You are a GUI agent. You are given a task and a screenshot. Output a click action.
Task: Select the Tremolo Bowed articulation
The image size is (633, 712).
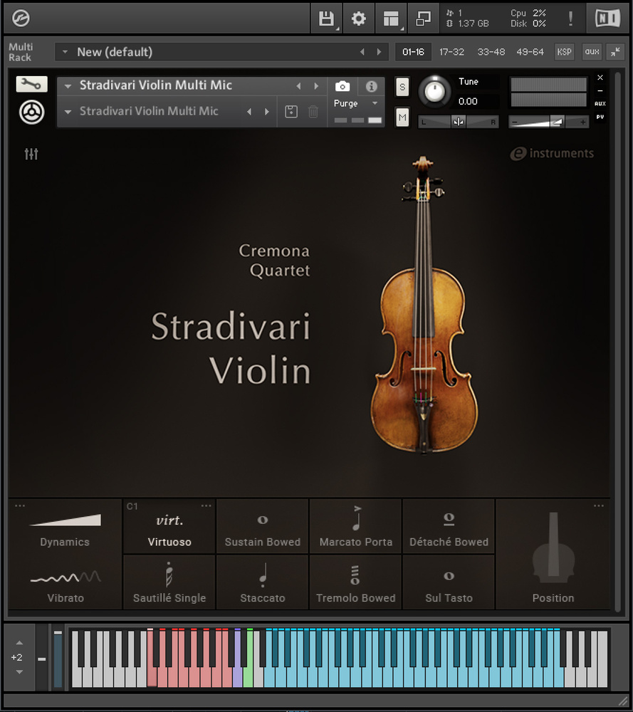pyautogui.click(x=355, y=583)
